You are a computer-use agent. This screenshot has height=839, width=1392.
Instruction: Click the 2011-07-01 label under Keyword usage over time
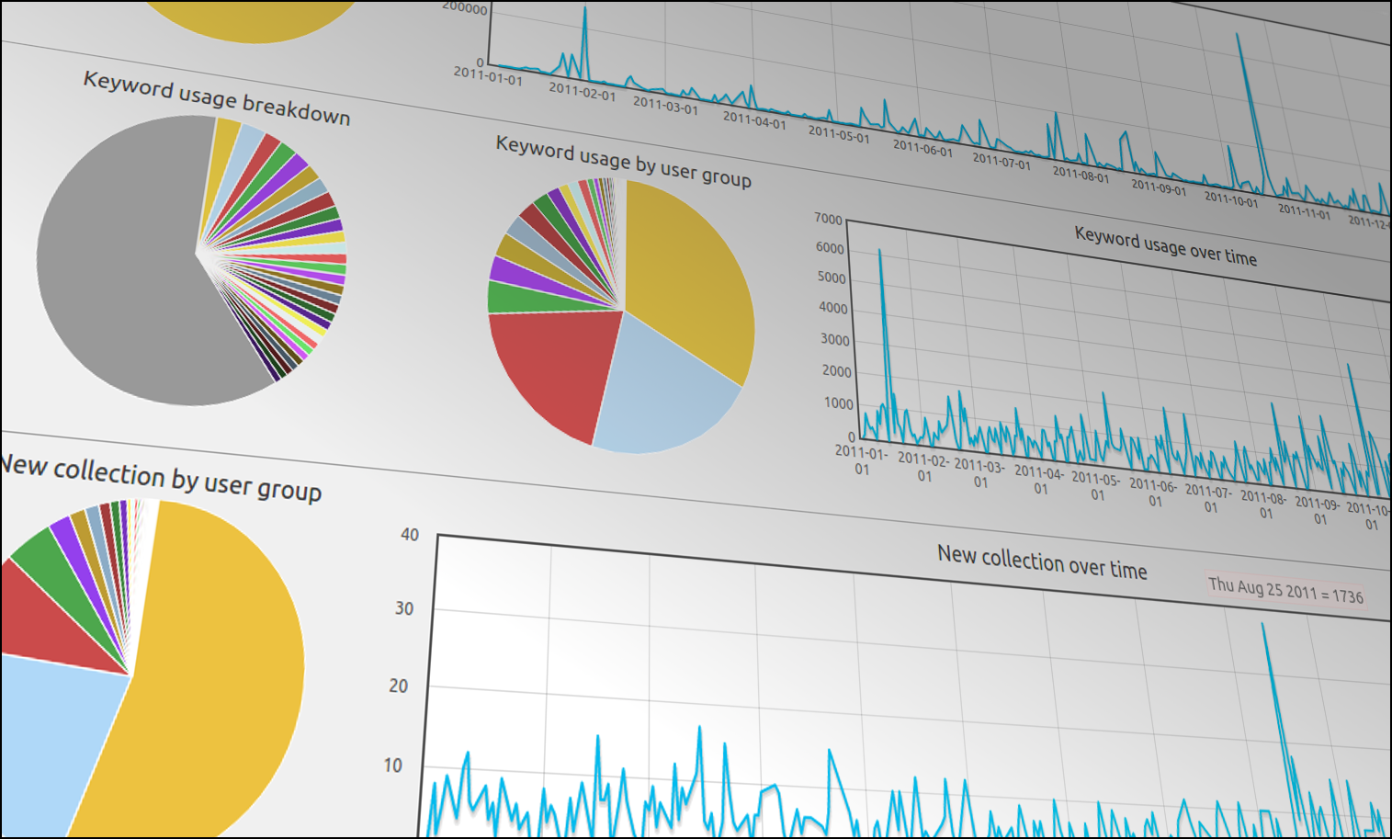pyautogui.click(x=1209, y=499)
